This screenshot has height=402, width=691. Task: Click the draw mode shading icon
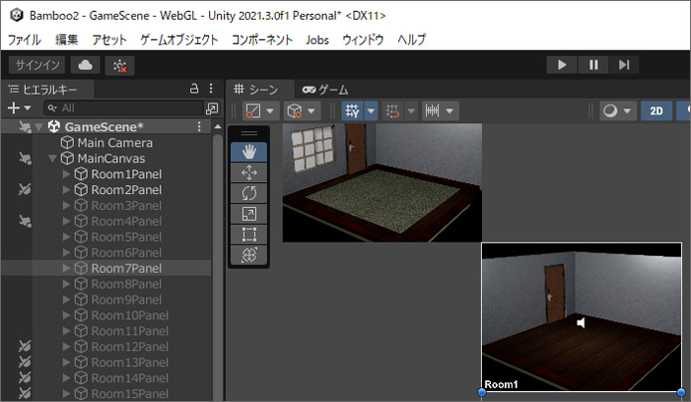click(x=253, y=110)
